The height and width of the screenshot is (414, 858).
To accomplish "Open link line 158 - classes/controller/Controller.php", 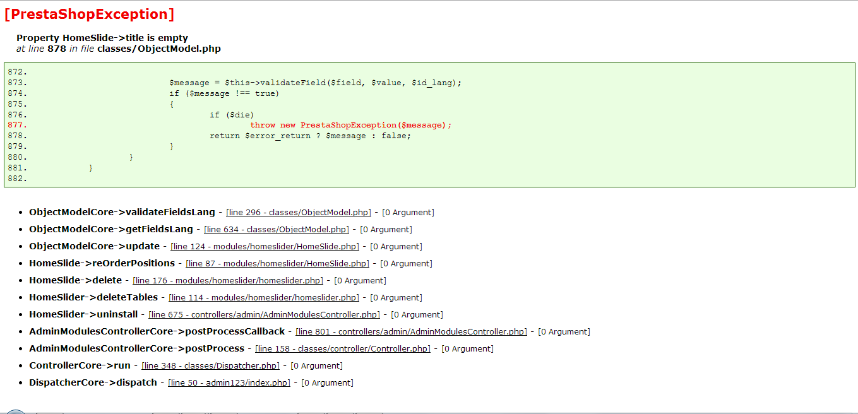I will pos(343,349).
